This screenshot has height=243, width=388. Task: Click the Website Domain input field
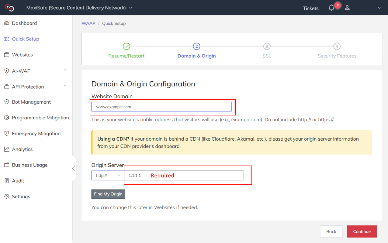click(161, 107)
